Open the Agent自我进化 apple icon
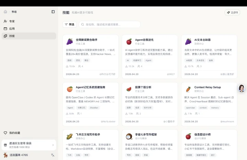The width and height of the screenshot is (247, 160). tap(129, 42)
